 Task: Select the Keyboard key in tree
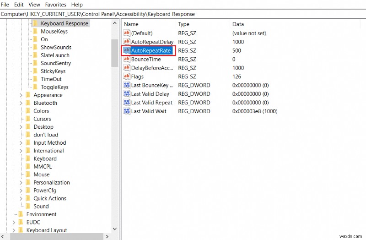pyautogui.click(x=45, y=158)
